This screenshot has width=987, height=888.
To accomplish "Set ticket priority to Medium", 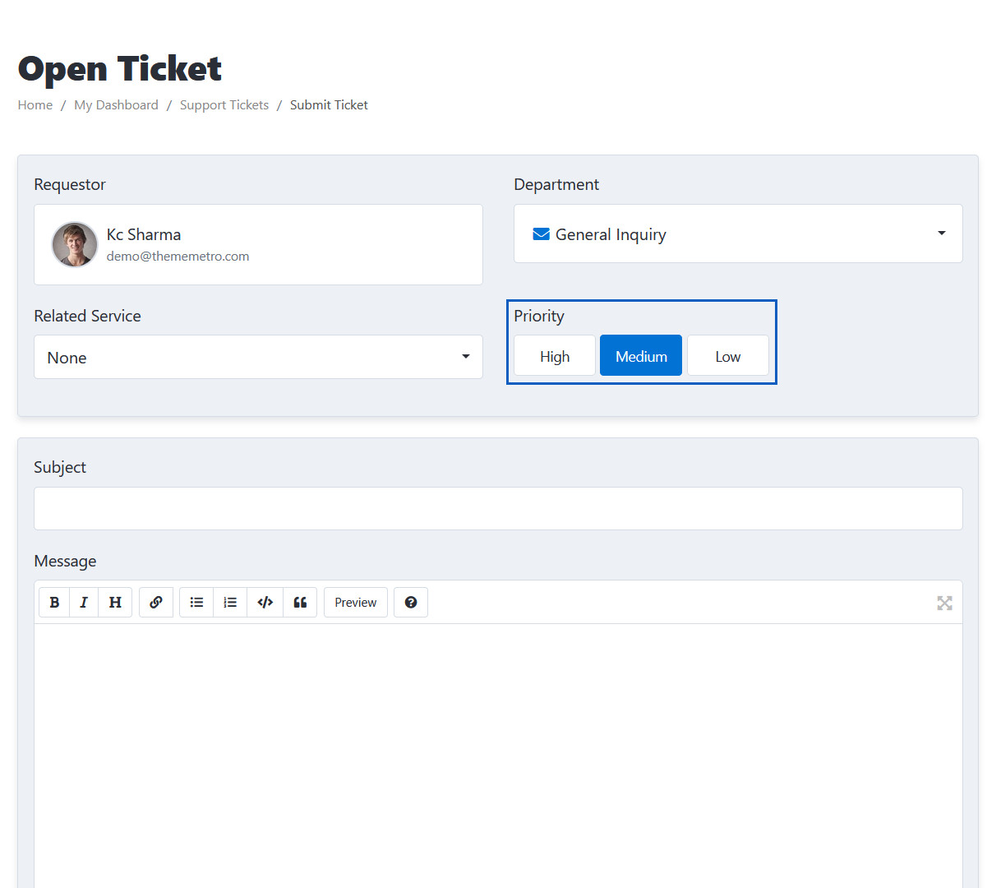I will coord(641,356).
